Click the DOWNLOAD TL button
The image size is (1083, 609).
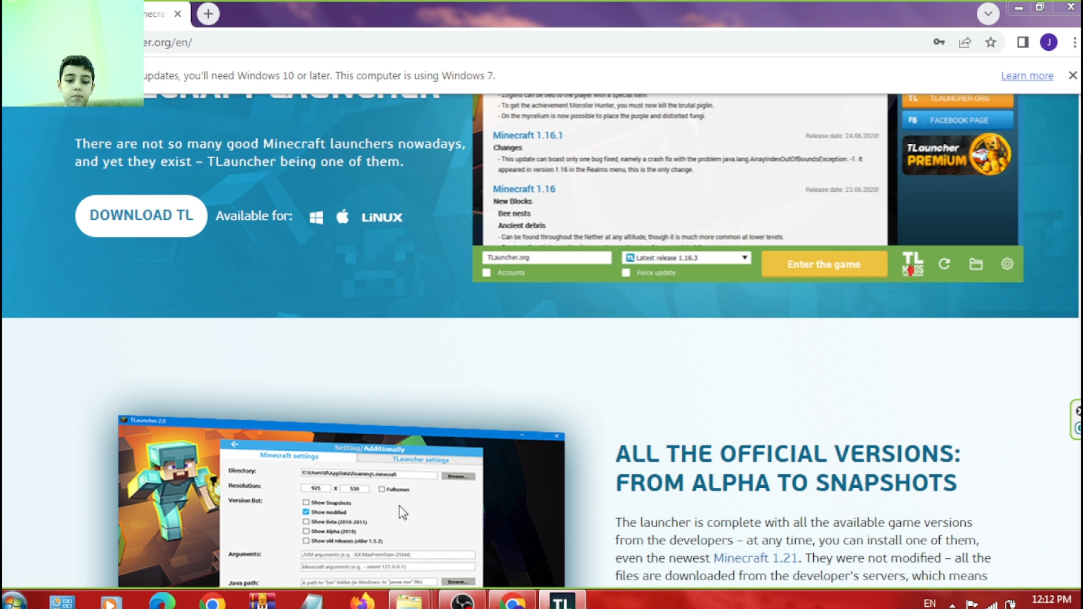(141, 215)
